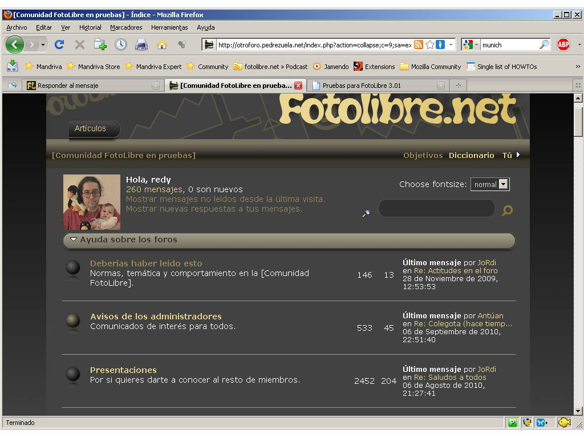
Task: Open the Jamendo bookmark
Action: coord(331,66)
